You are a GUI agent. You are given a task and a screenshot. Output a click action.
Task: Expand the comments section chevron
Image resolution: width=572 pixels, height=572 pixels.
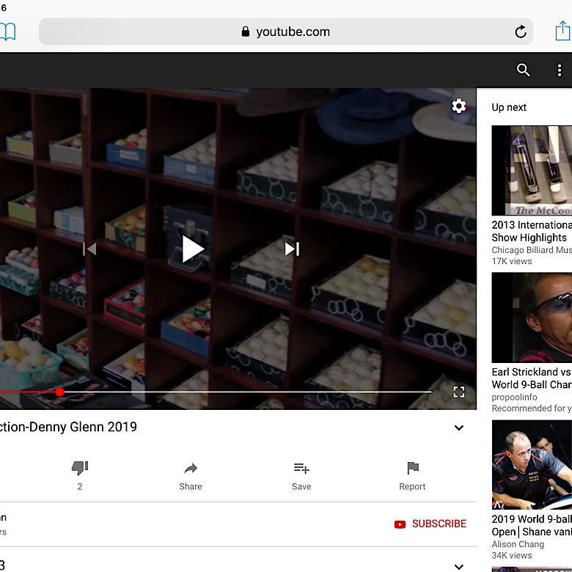pos(459,566)
